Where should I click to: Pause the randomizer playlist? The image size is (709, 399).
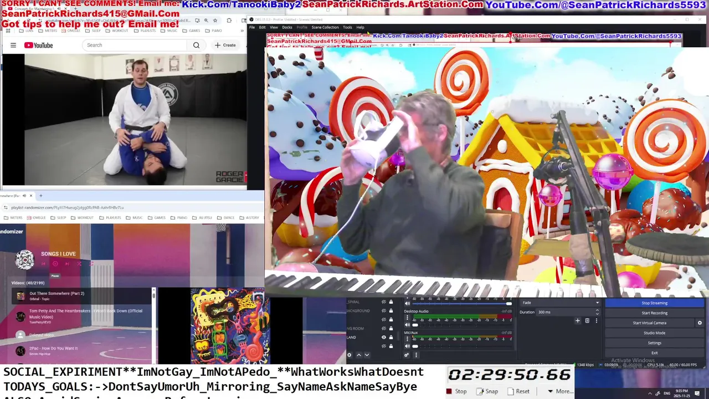[55, 264]
